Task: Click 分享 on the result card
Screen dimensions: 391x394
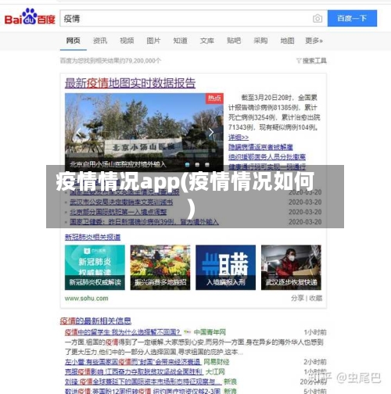Action: click(297, 298)
